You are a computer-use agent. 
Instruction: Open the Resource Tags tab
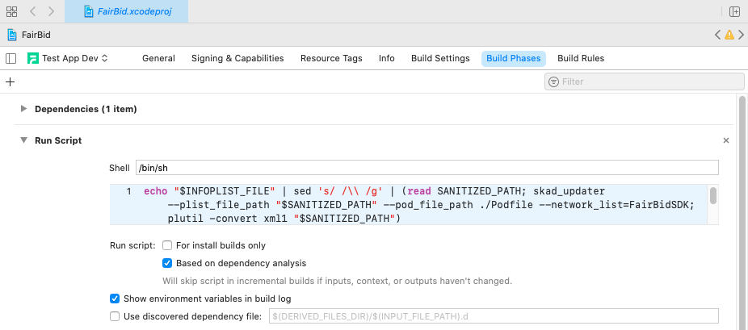tap(331, 59)
